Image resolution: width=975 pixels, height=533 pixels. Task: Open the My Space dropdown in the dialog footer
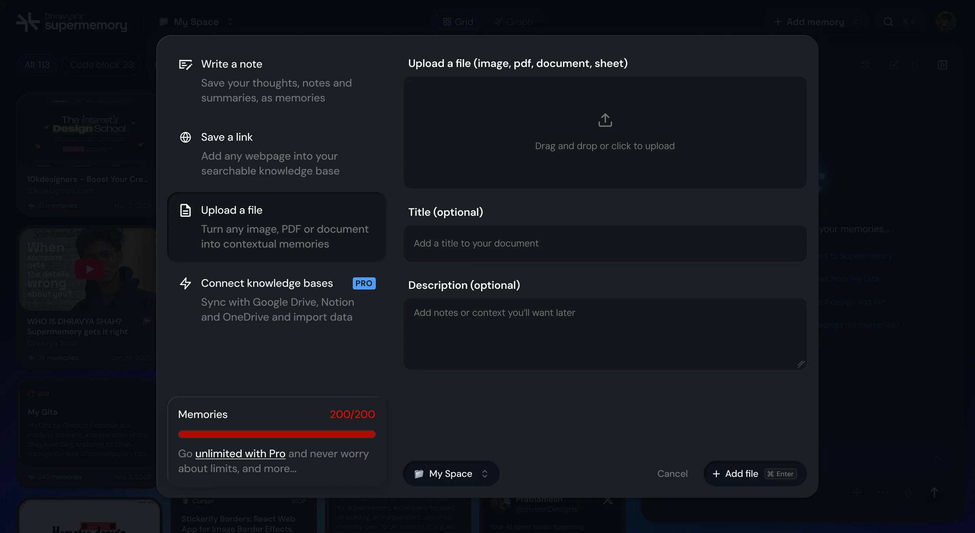450,473
